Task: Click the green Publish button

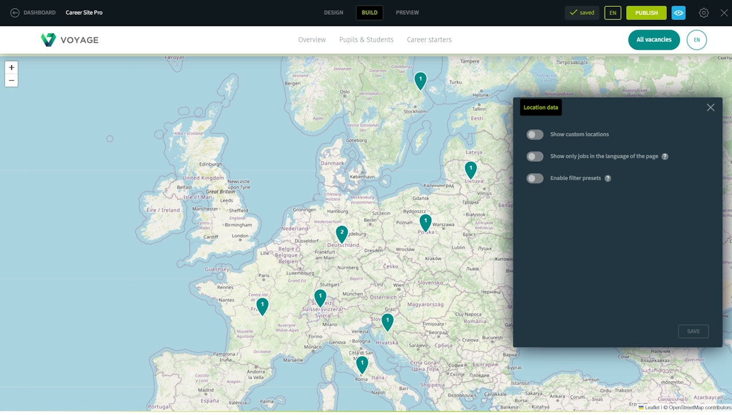Action: coord(646,13)
